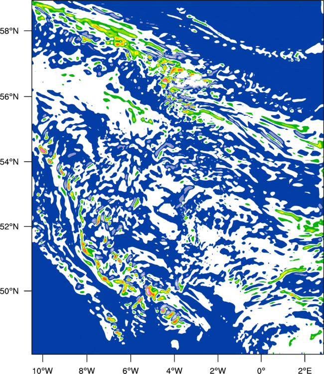Click the 50°N latitude label

click(x=9, y=291)
